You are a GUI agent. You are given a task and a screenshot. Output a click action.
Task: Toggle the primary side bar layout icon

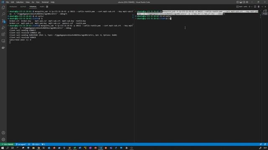point(237,2)
